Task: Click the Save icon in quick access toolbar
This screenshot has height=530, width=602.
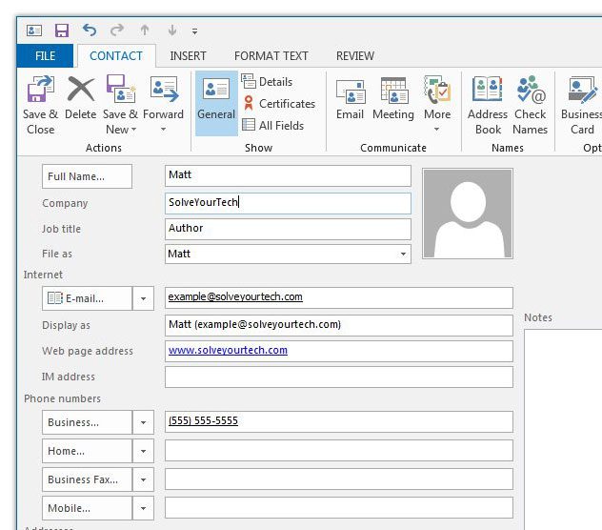Action: pos(62,31)
